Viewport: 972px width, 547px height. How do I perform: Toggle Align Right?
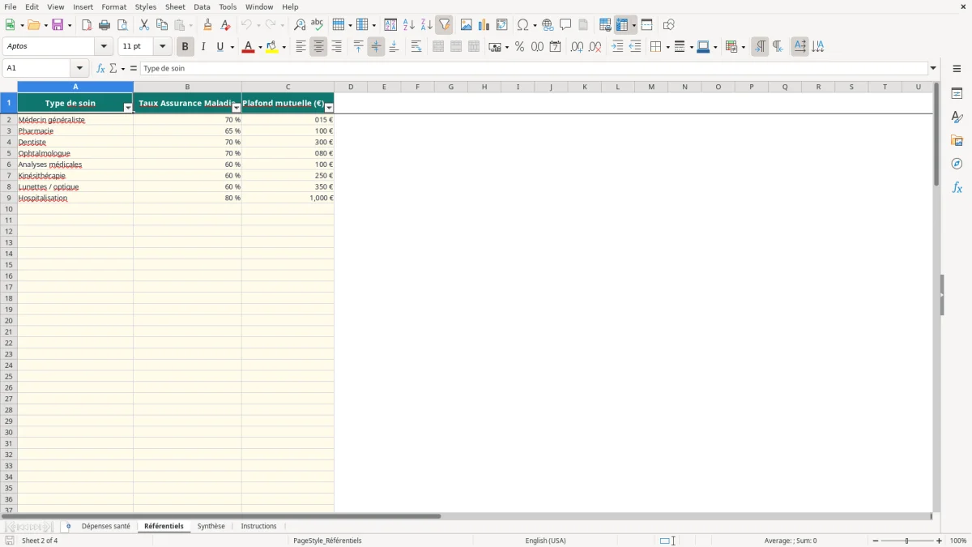click(x=336, y=47)
